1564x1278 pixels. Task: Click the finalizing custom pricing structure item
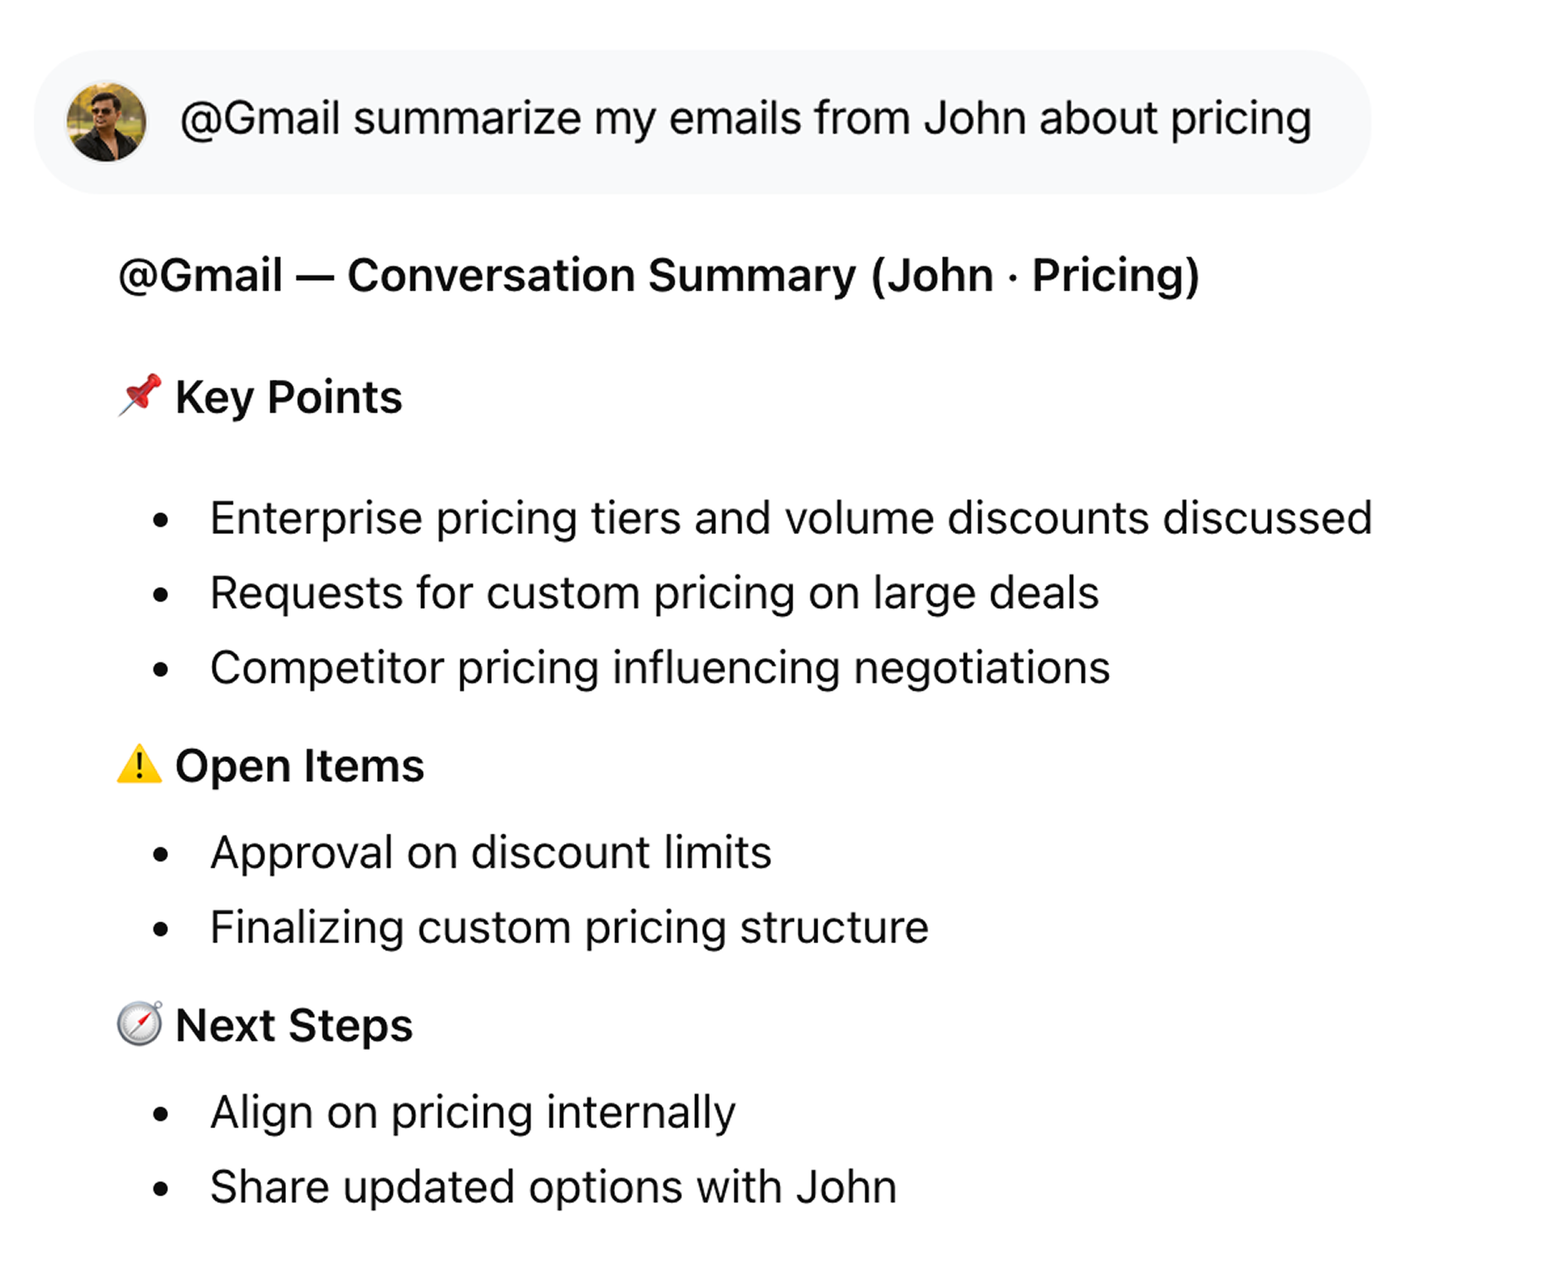(570, 927)
